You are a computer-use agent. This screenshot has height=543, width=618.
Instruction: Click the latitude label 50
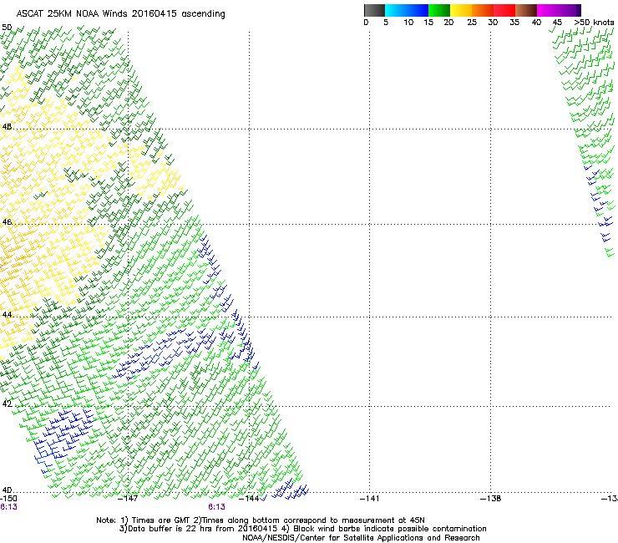tap(7, 28)
